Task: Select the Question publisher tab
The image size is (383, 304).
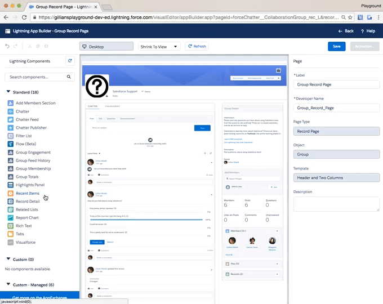Action: pos(111,119)
